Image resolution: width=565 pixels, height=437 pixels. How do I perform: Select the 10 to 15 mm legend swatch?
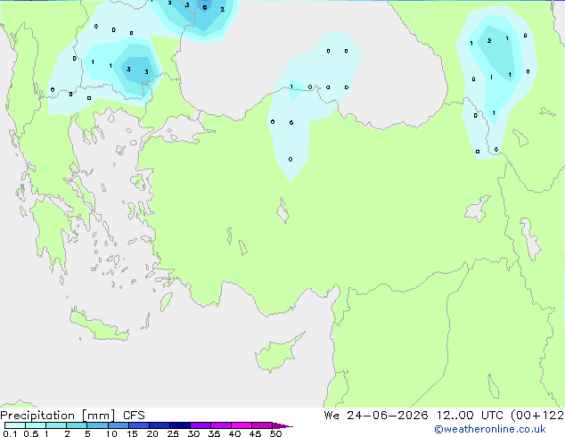(x=119, y=425)
